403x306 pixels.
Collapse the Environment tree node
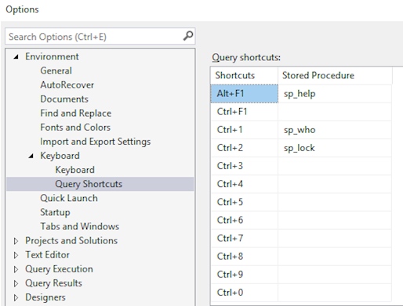16,56
